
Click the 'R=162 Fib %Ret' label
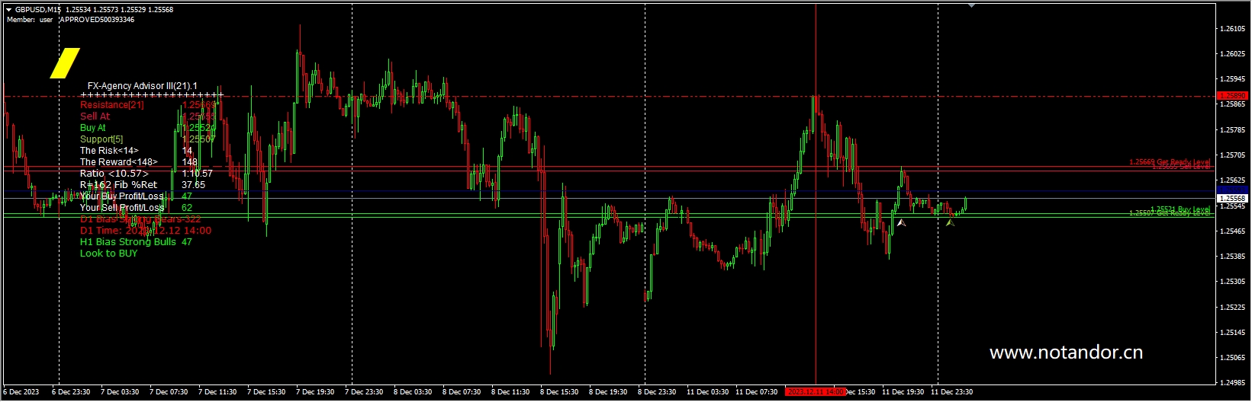118,185
